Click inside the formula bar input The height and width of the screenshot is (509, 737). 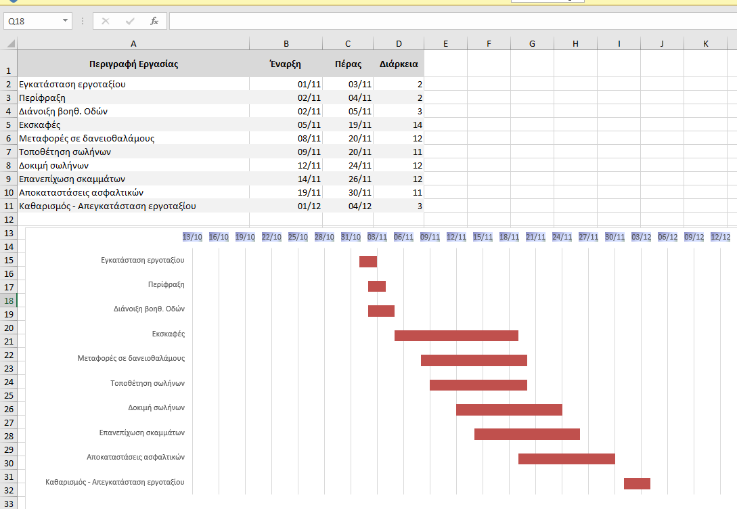[x=453, y=21]
